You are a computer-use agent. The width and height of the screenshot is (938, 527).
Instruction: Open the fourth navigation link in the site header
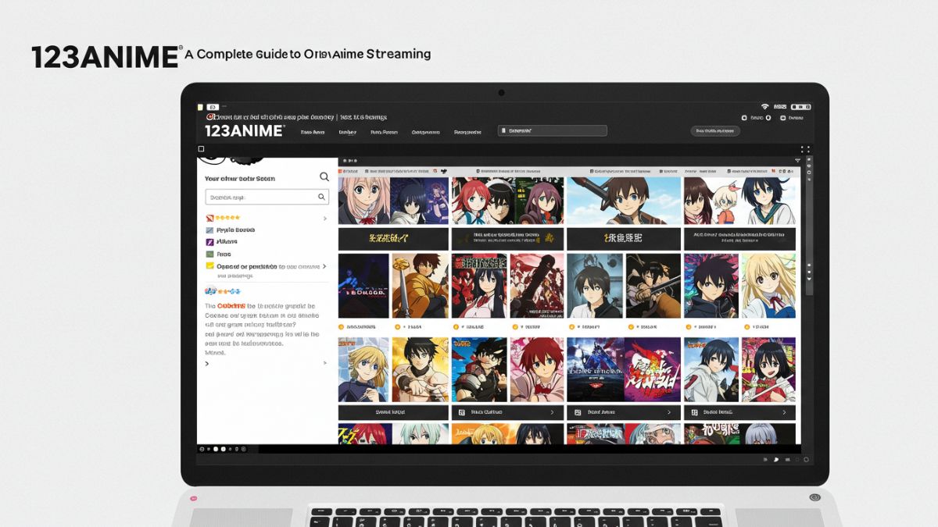(426, 132)
